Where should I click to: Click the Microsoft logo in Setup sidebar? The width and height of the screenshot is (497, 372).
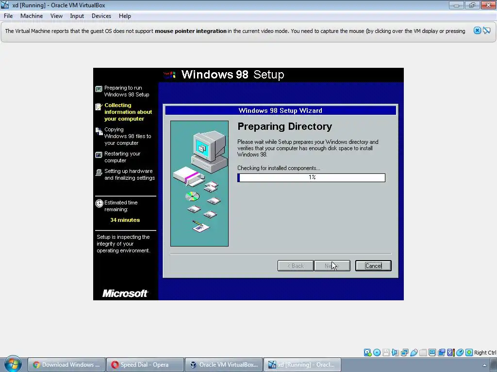pos(125,293)
